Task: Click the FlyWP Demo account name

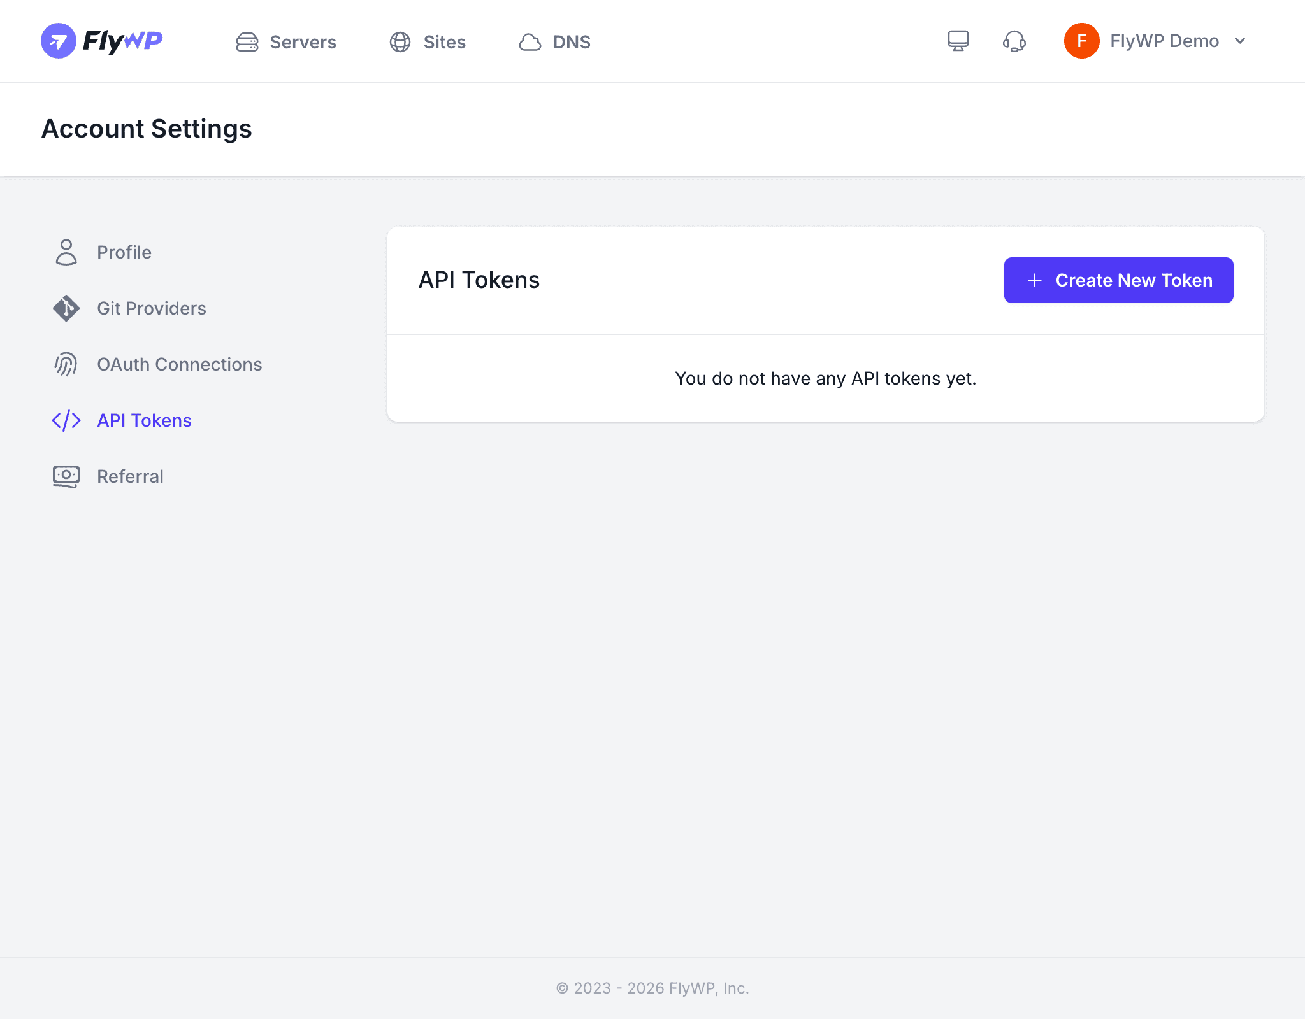Action: pyautogui.click(x=1164, y=41)
